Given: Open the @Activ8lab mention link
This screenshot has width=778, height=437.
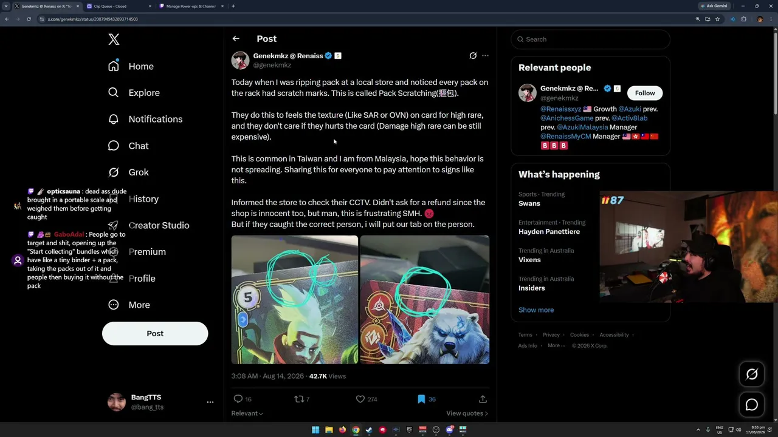Looking at the screenshot, I should 629,118.
